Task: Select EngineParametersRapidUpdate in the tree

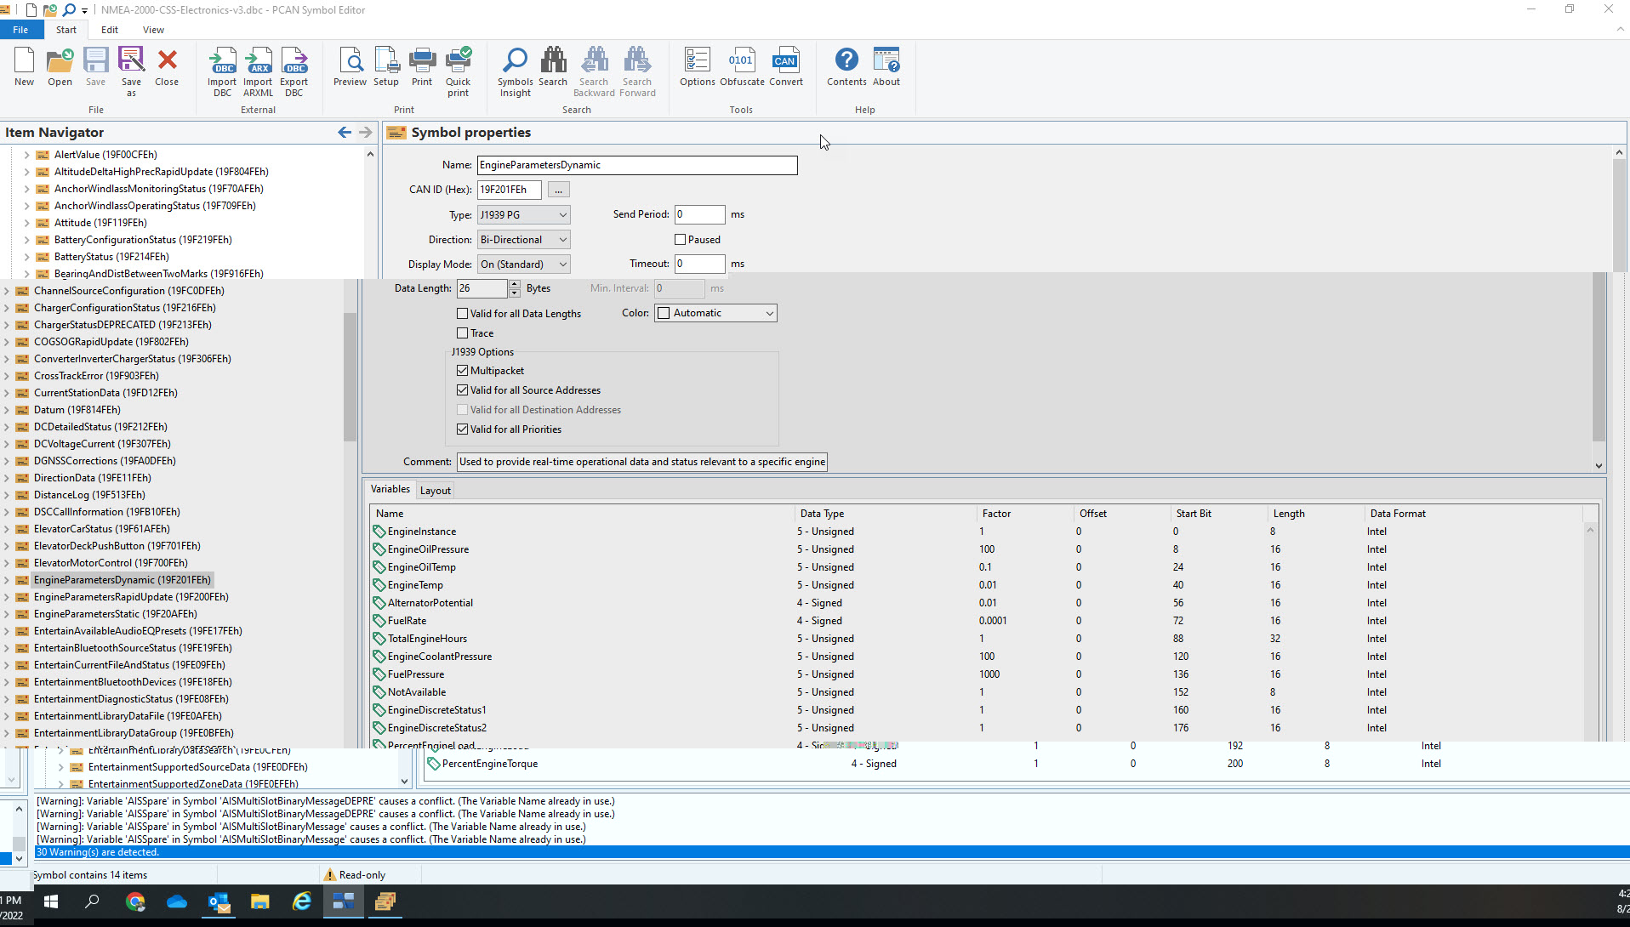Action: pyautogui.click(x=131, y=597)
